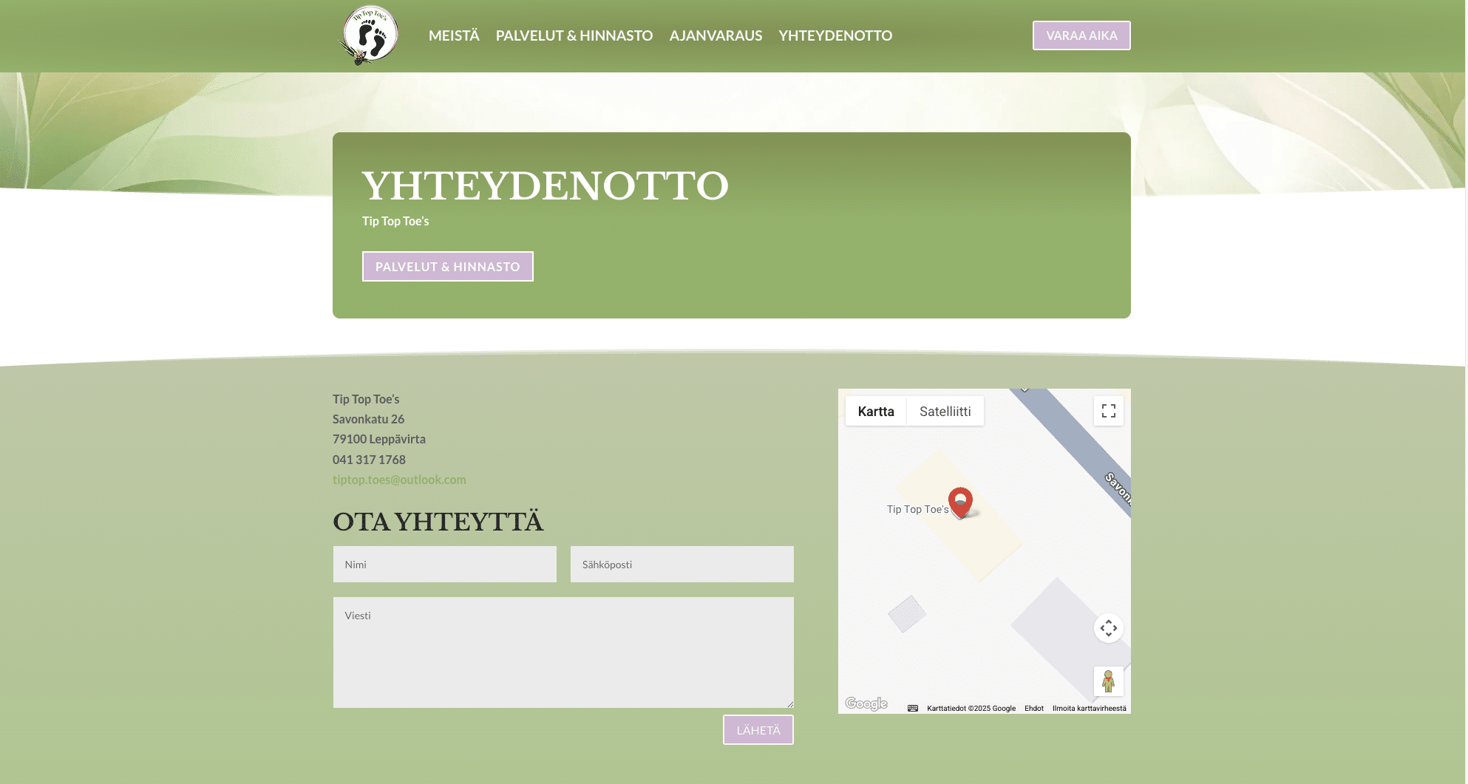Click the Palvelut & Hinnasto hero button
1468x784 pixels.
click(447, 267)
